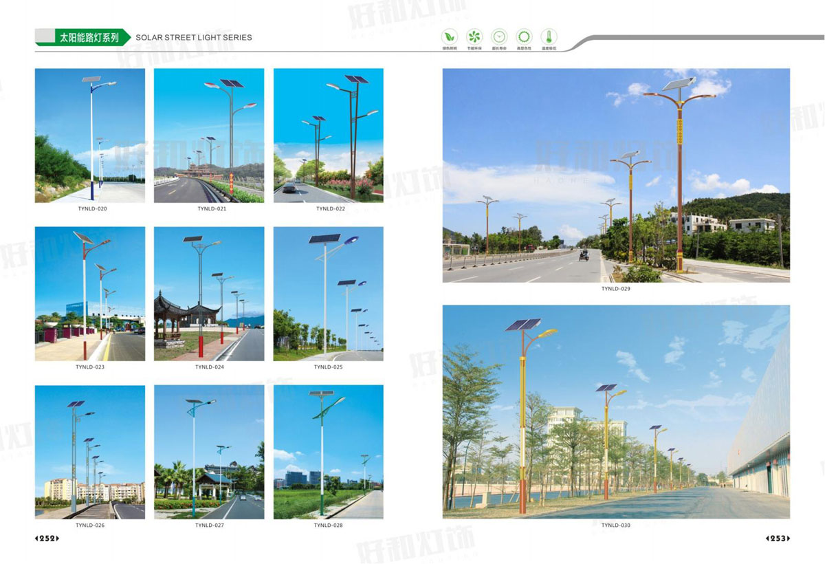825x564 pixels.
Task: Click the TYNLD-028 caption text
Action: [x=329, y=525]
